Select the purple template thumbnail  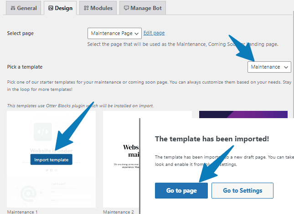(243, 115)
